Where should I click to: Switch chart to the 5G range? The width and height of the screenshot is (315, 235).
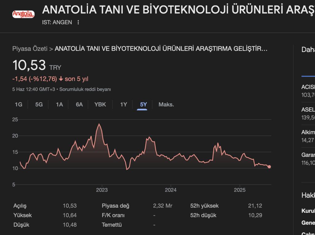point(39,105)
